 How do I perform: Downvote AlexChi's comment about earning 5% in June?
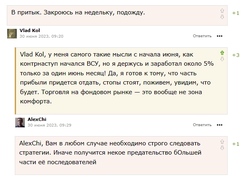pos(222,59)
